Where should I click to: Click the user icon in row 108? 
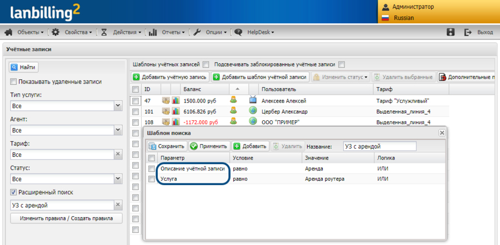click(234, 122)
